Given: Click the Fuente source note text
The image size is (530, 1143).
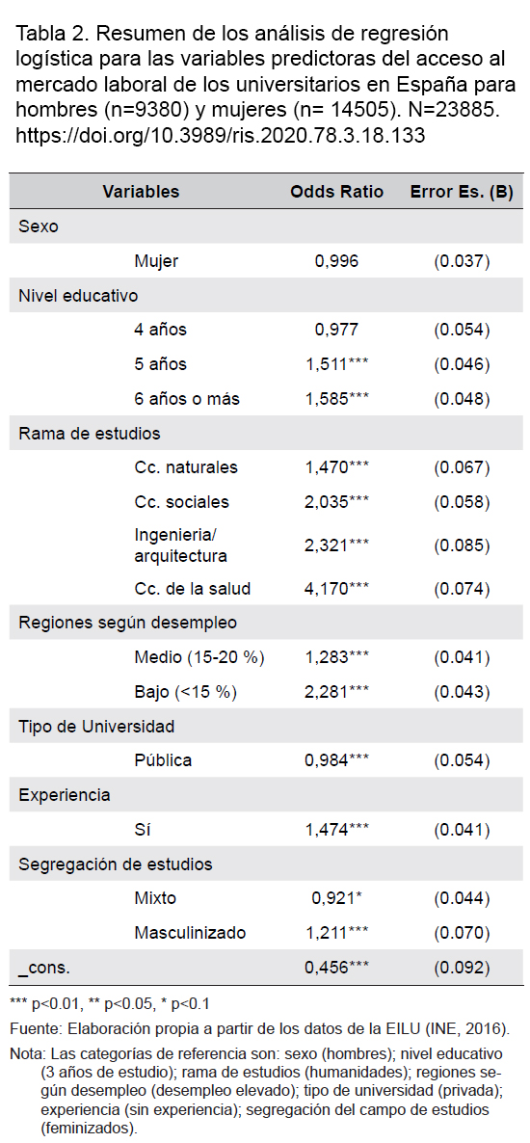Looking at the screenshot, I should click(x=259, y=1029).
